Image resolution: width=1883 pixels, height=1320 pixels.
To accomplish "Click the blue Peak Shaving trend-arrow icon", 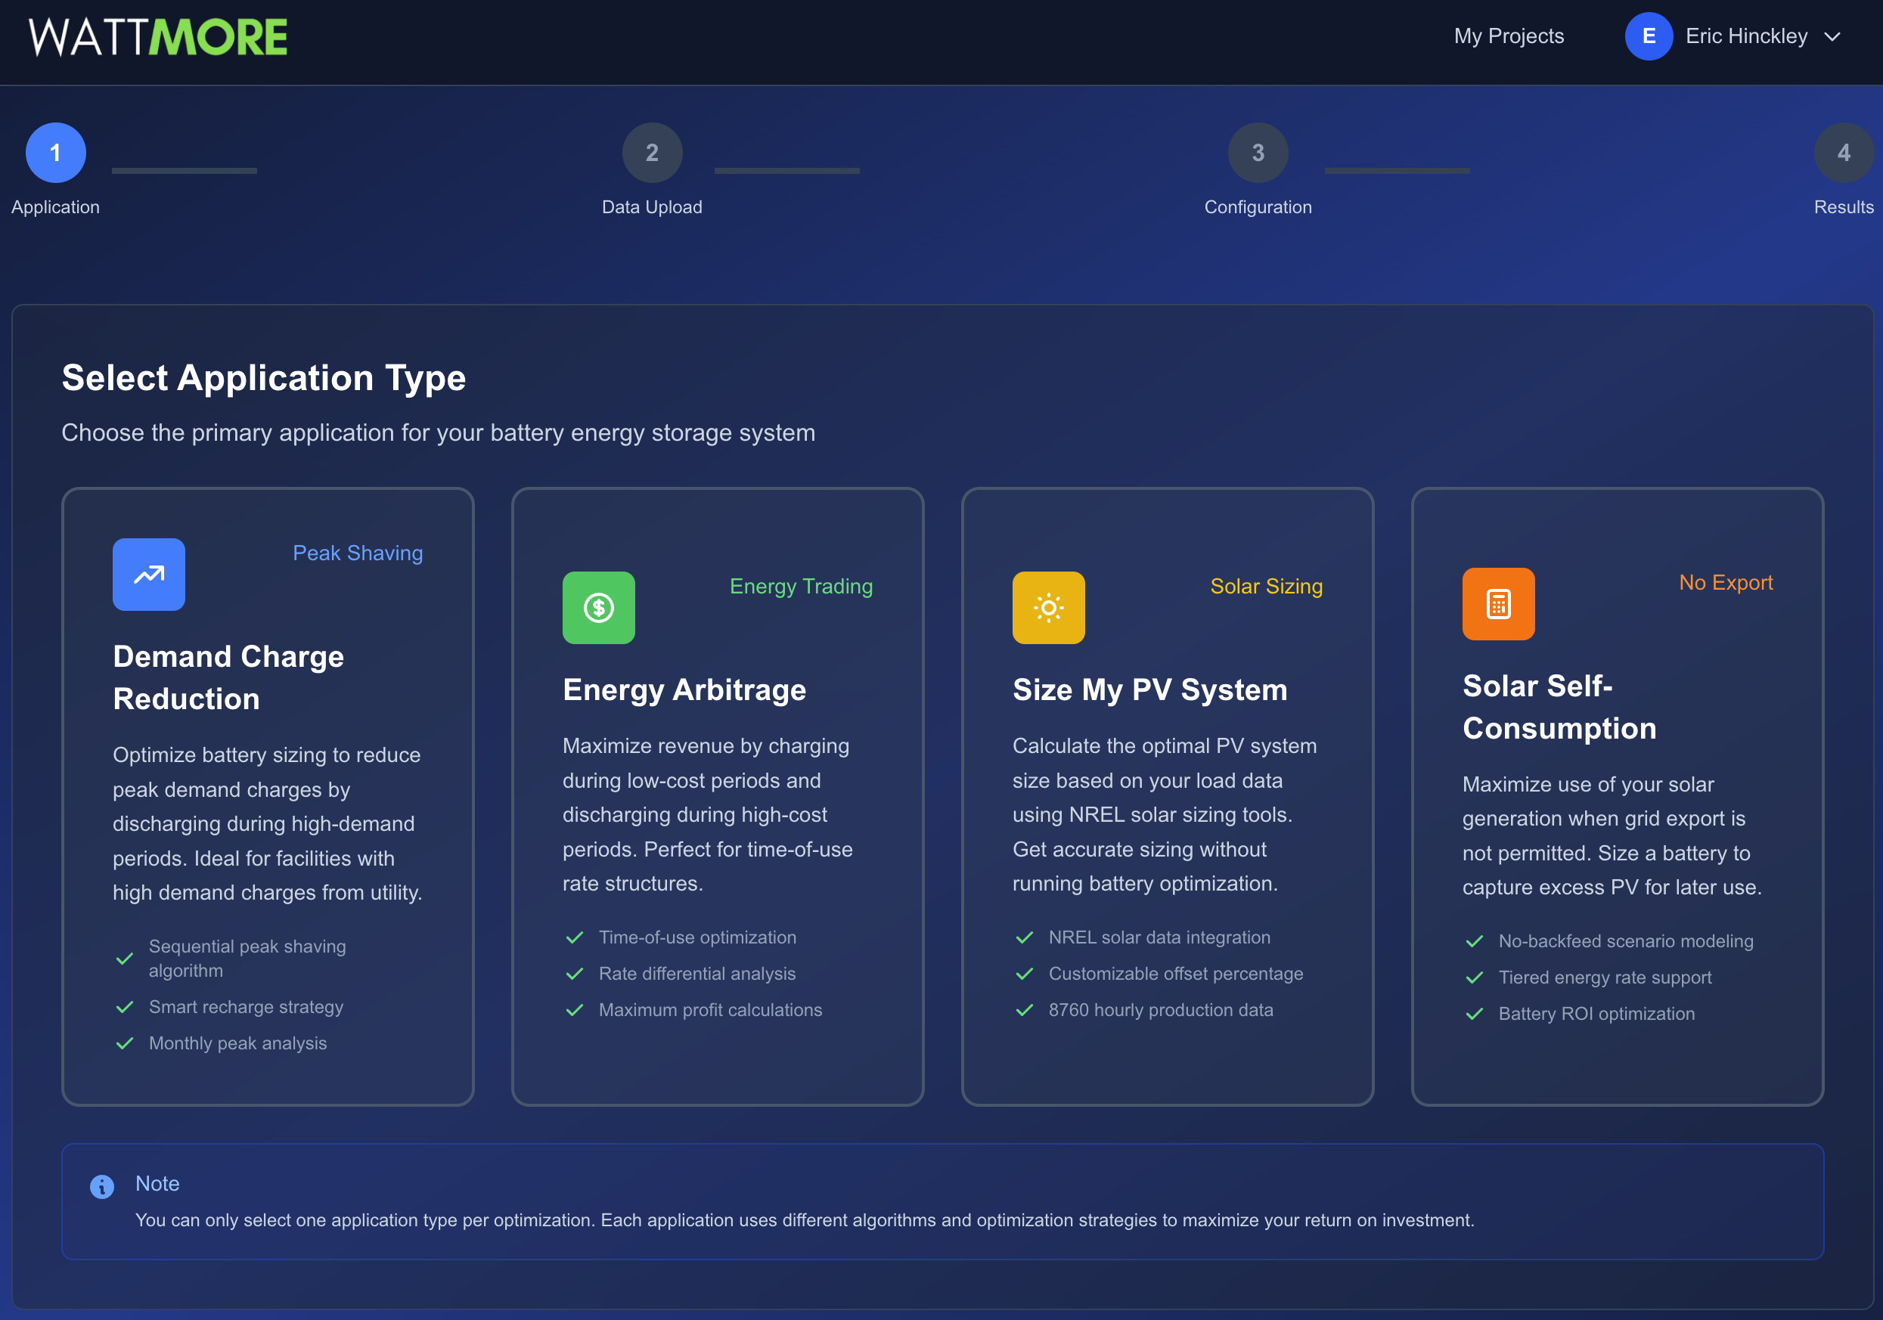I will point(148,574).
